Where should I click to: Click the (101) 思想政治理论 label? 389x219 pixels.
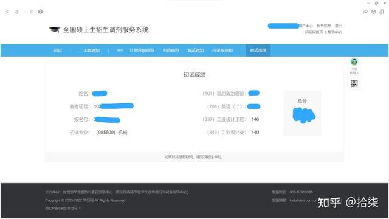[x=224, y=93]
